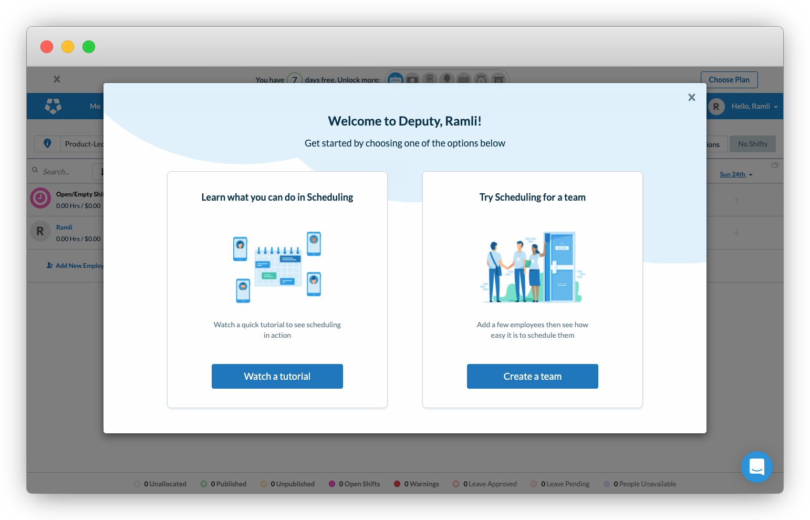The height and width of the screenshot is (520, 810).
Task: Close the Welcome to Deputy dialog
Action: 691,97
